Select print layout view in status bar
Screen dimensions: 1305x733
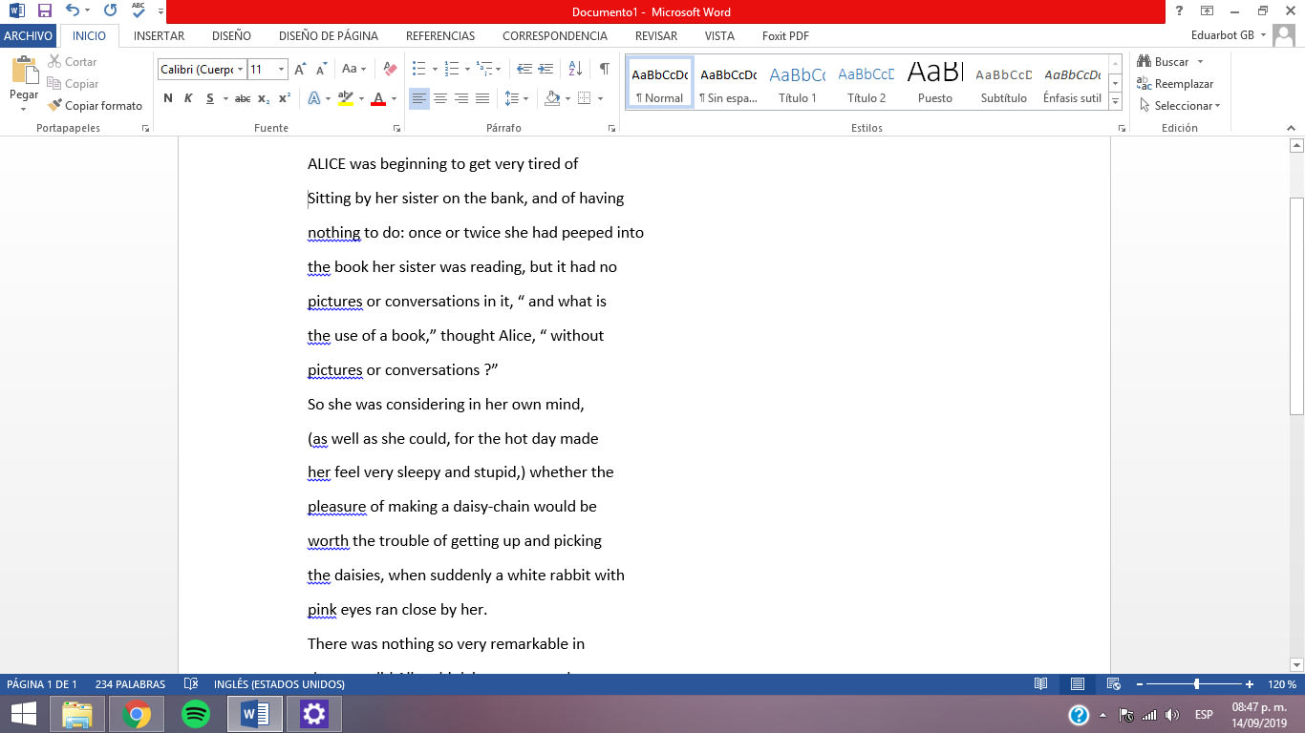point(1078,684)
